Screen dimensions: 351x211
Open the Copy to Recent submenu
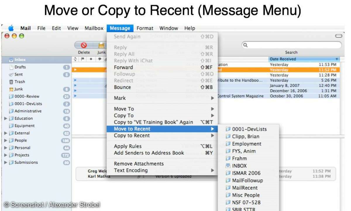pyautogui.click(x=162, y=136)
